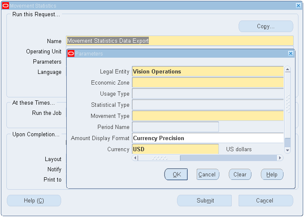This screenshot has width=304, height=217.
Task: Close the Parameters dialog
Action: pos(291,53)
